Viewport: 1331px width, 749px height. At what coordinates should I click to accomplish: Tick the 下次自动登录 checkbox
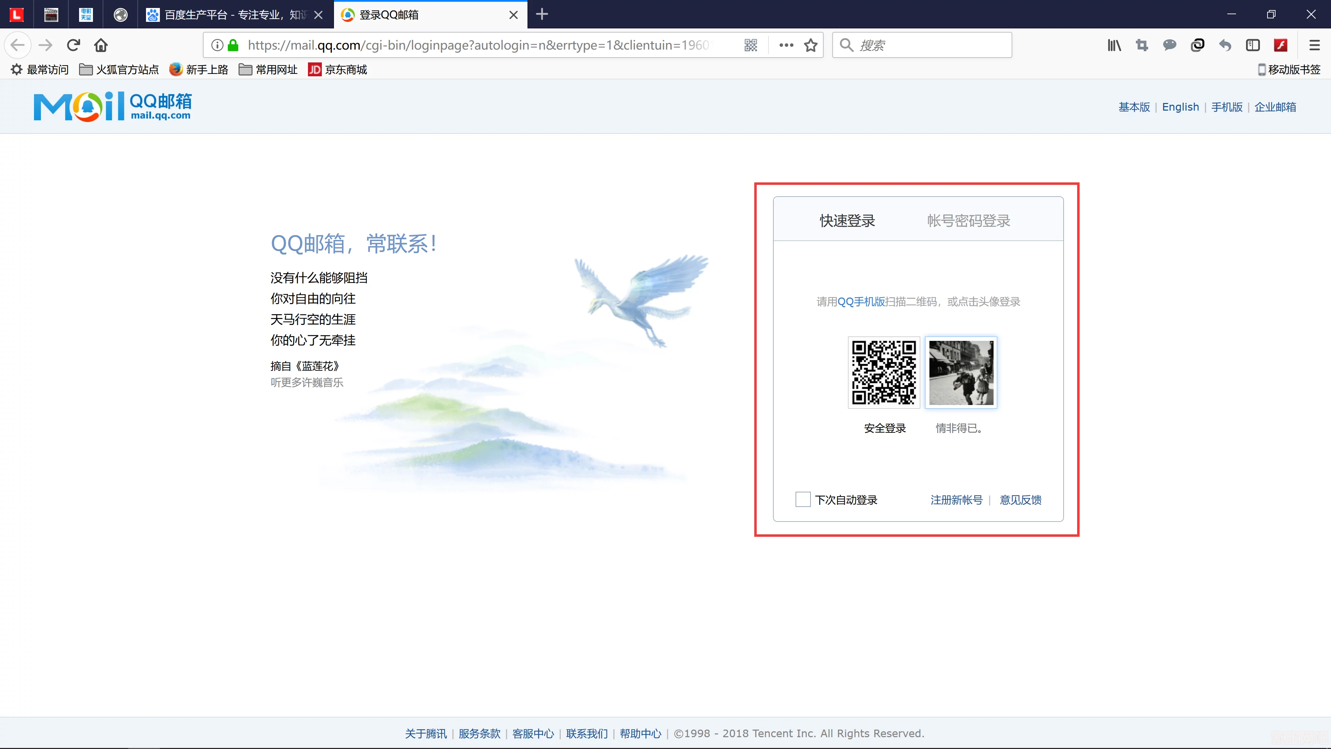point(803,499)
